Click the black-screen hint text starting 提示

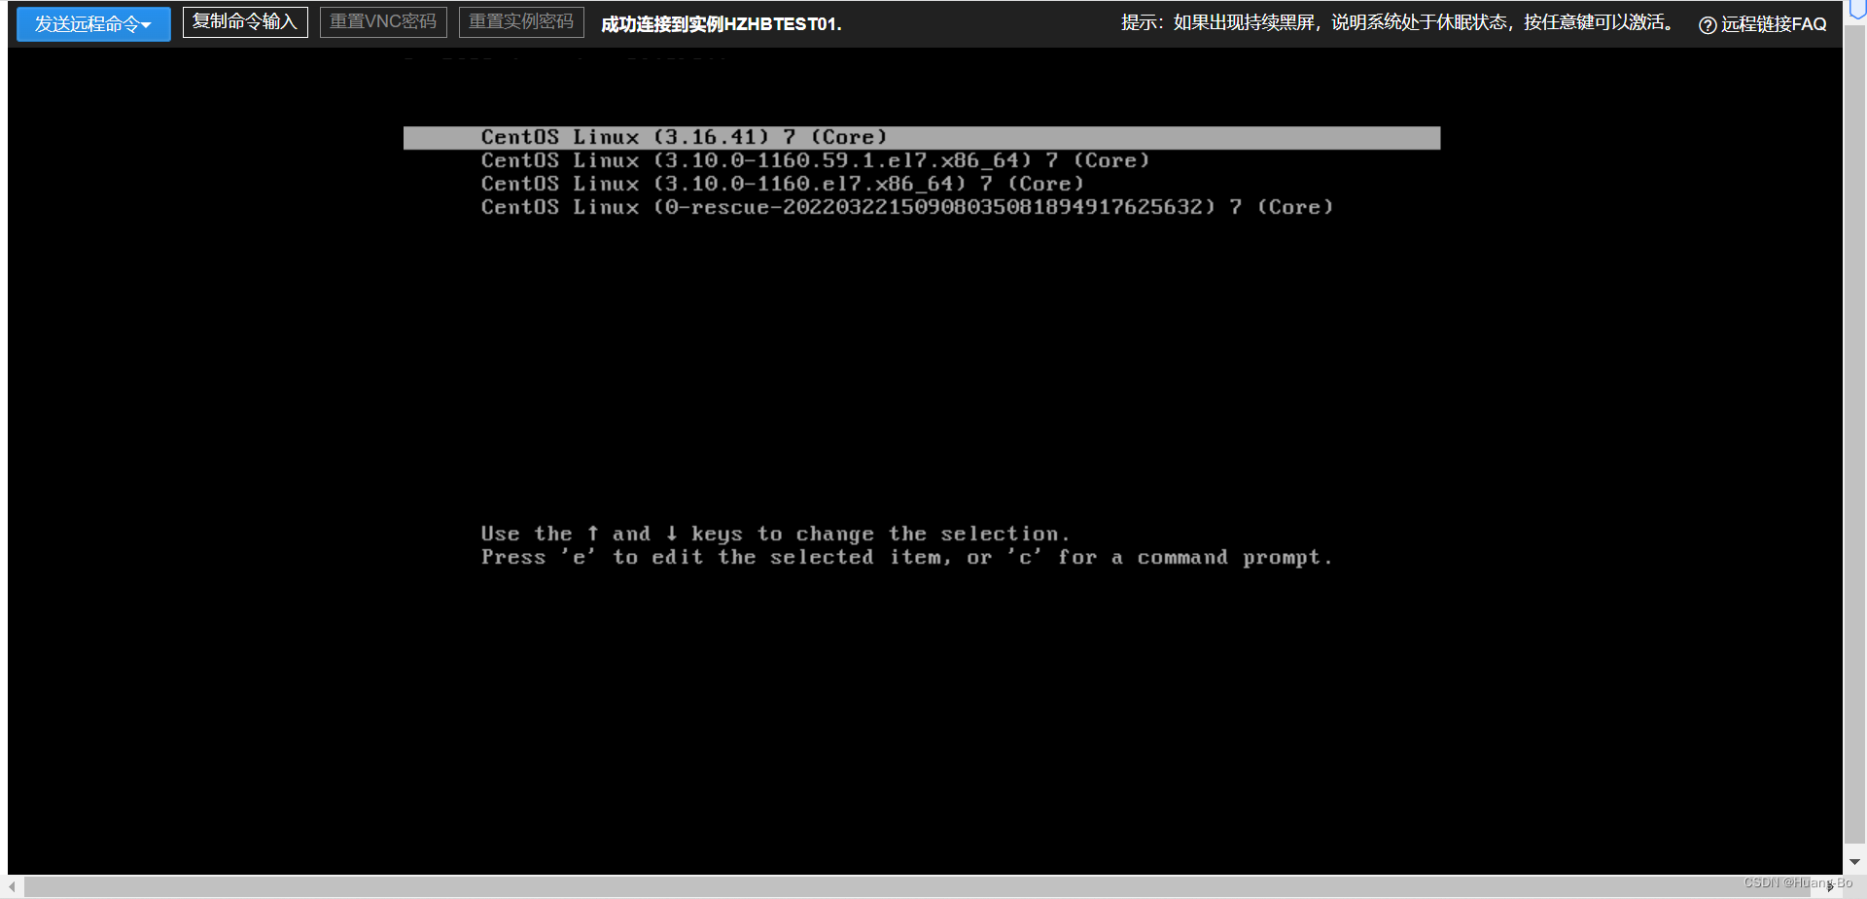tap(1398, 22)
